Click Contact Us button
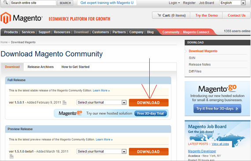 (236, 15)
